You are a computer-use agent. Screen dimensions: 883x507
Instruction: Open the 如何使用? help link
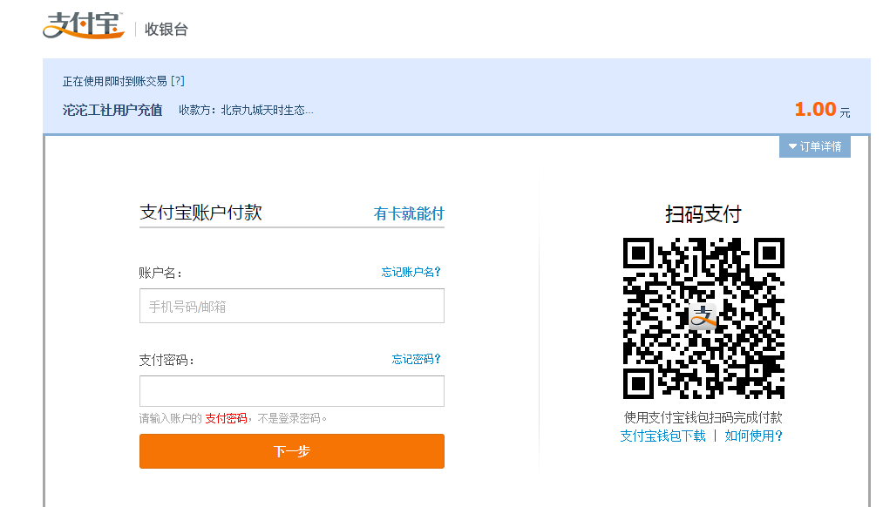click(x=753, y=436)
